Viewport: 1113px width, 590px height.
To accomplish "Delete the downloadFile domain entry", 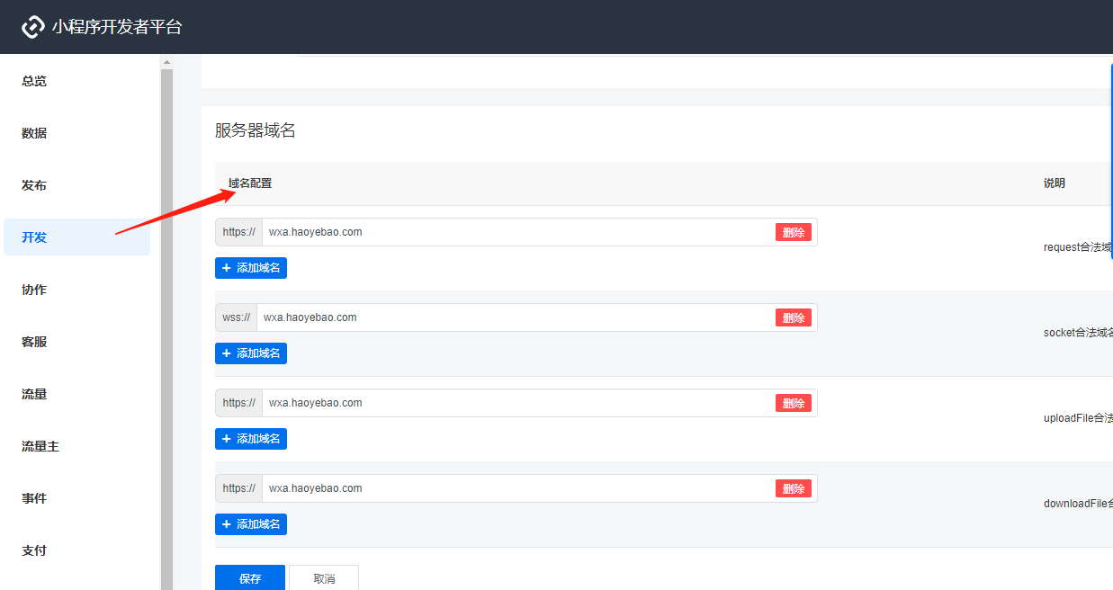I will 793,488.
